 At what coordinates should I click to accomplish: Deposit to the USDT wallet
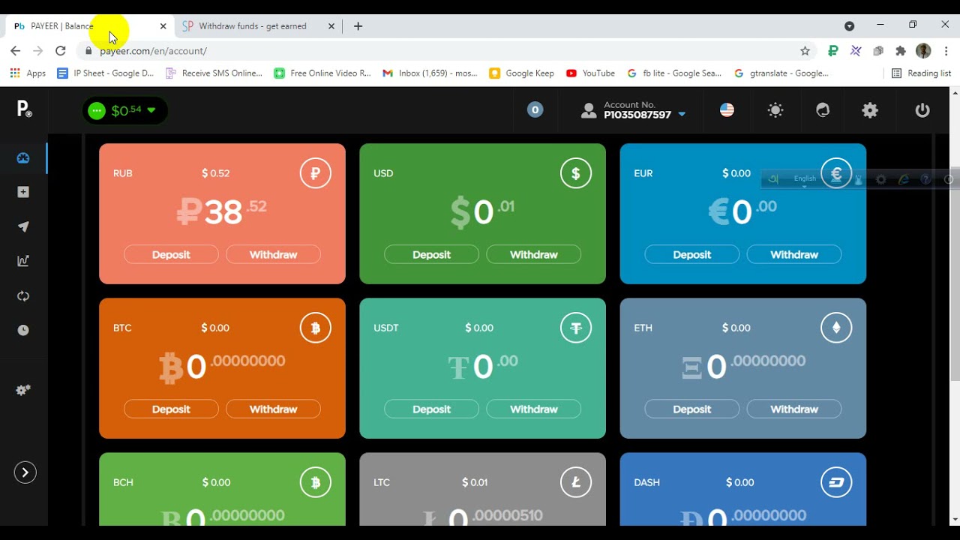431,409
